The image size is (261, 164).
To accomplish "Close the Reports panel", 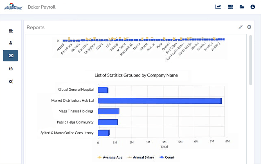I will click(249, 27).
